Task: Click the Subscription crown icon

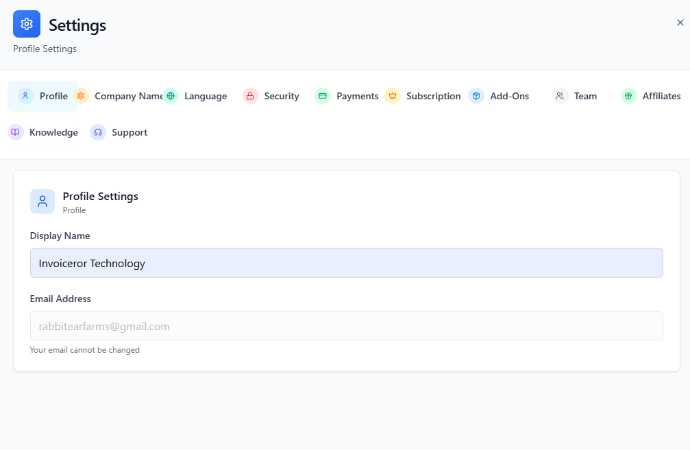Action: (393, 96)
